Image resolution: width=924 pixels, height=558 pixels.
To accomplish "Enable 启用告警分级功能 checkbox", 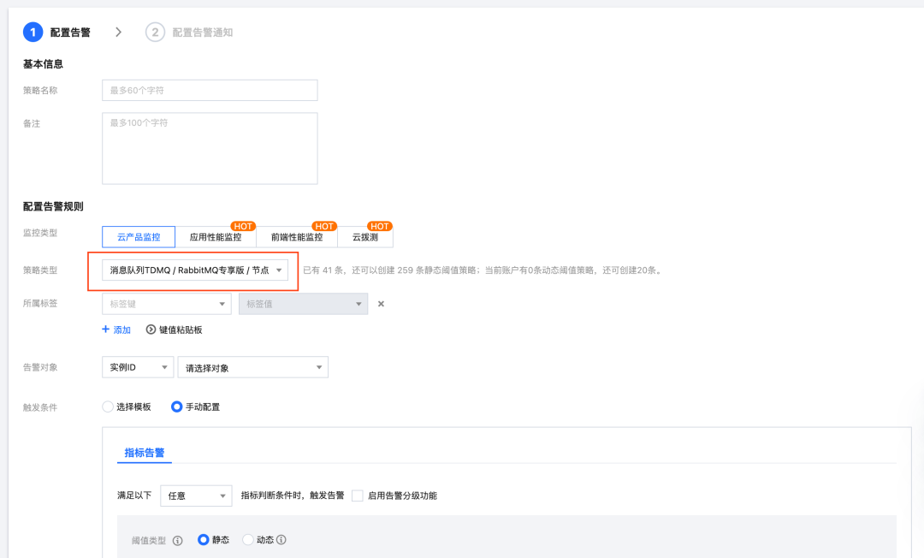I will pos(357,496).
